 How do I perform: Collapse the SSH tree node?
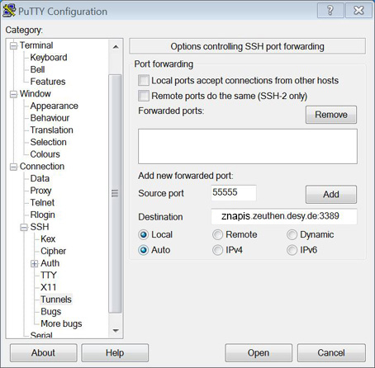24,228
